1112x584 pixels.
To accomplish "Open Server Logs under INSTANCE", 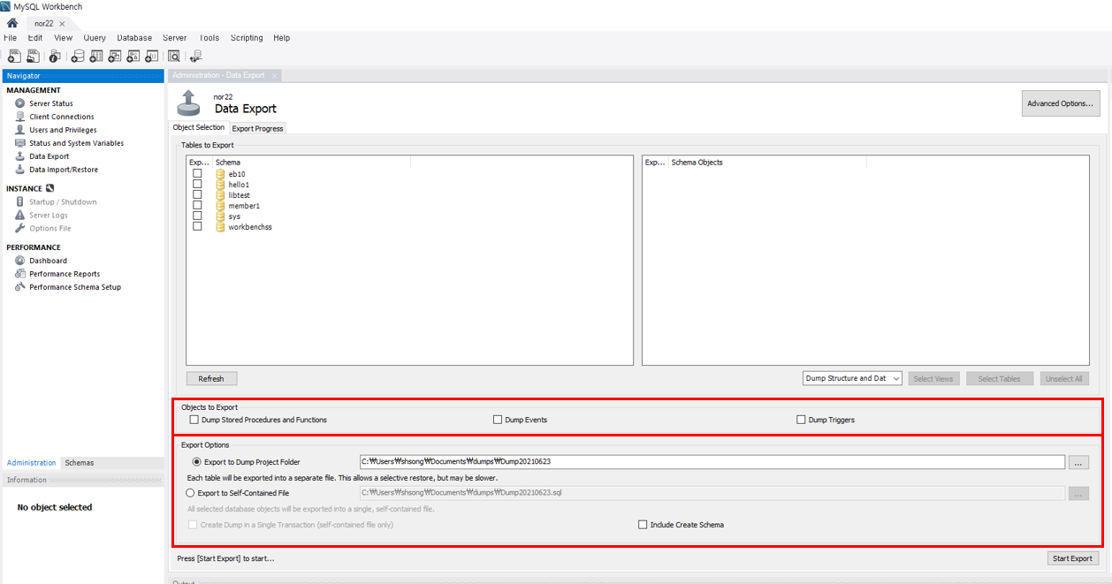I will click(x=48, y=215).
